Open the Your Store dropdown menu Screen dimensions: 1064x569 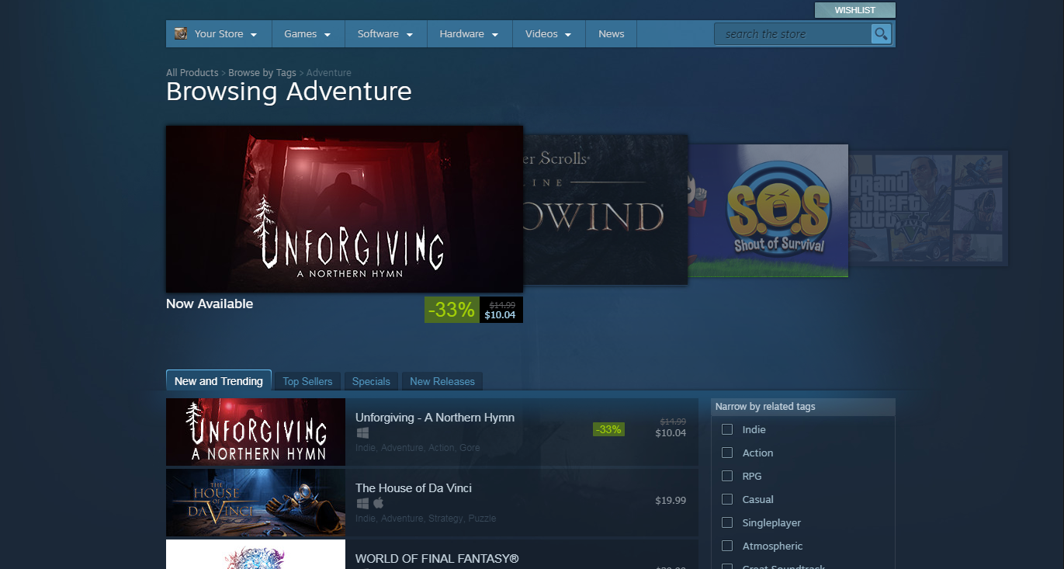tap(219, 33)
